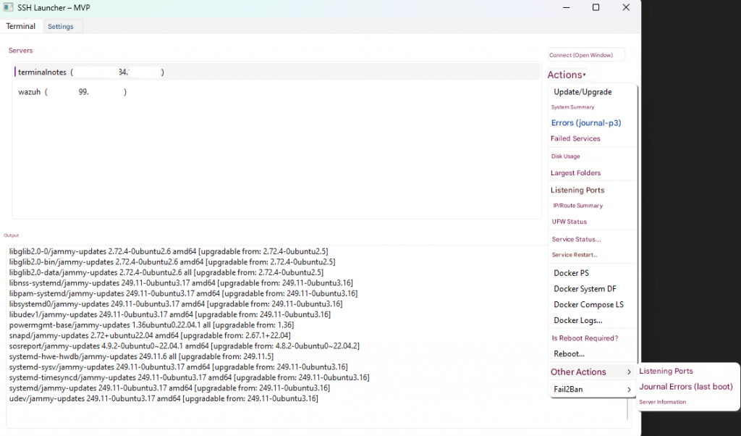Click the SSH Launcher app icon in title bar
The width and height of the screenshot is (741, 436).
coord(7,7)
